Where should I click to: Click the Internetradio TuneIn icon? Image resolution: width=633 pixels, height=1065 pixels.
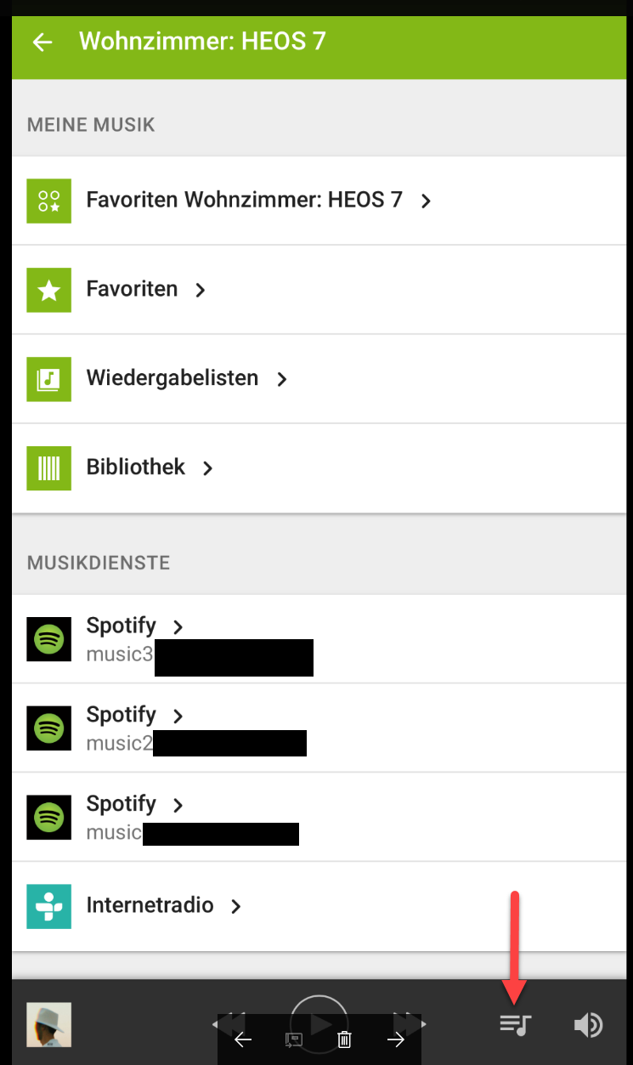point(48,906)
